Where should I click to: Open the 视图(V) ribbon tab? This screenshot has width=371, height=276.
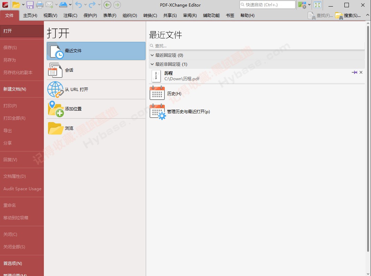50,16
